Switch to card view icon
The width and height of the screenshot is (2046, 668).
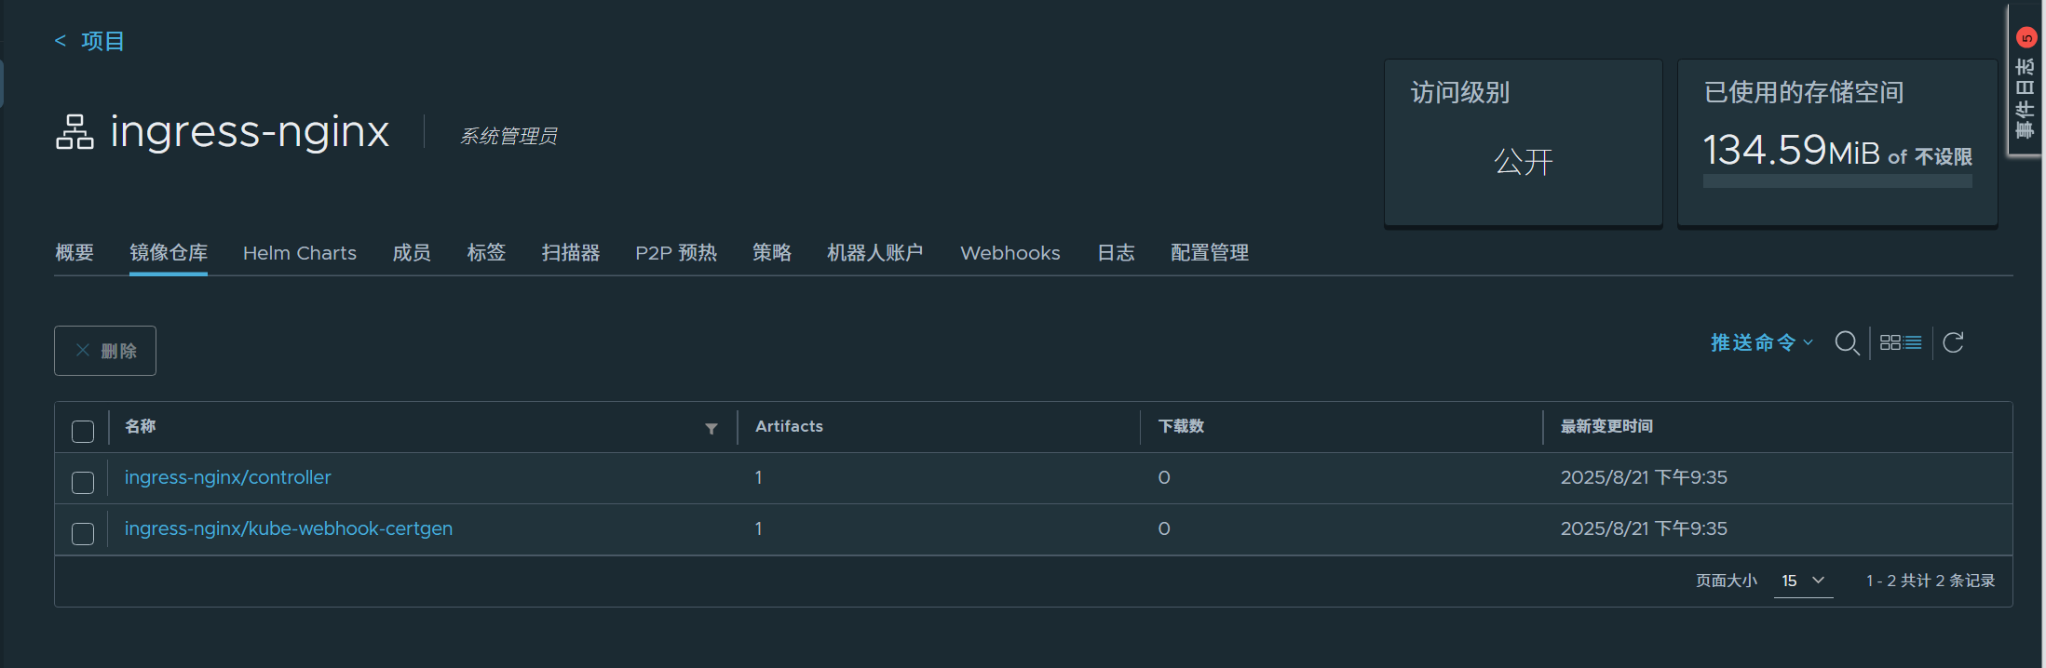[1890, 342]
